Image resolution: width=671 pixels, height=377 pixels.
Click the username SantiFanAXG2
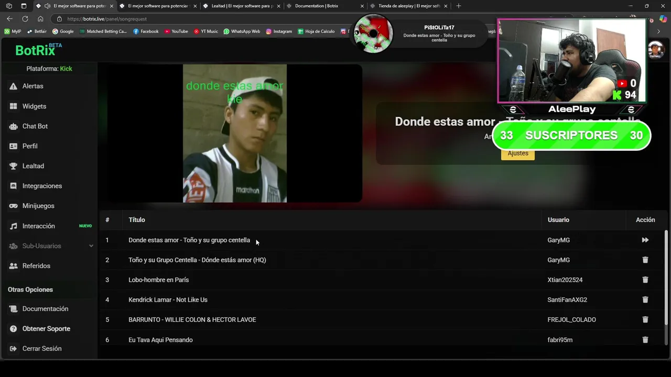pos(567,300)
